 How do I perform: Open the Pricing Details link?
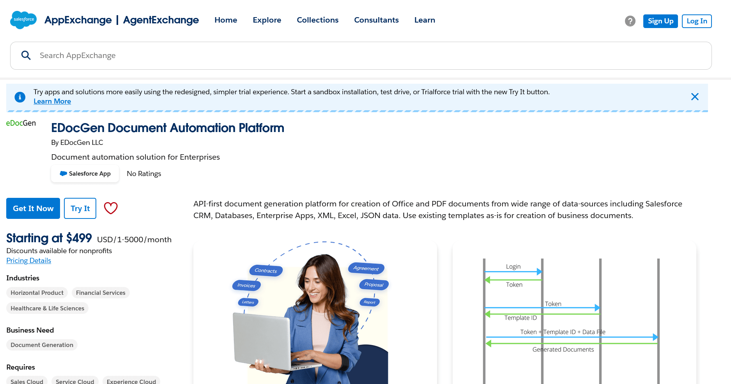28,260
